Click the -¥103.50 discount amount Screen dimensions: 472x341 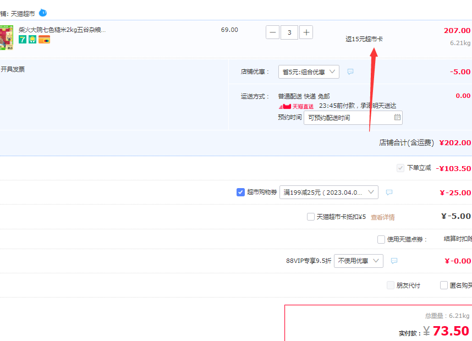coord(453,168)
